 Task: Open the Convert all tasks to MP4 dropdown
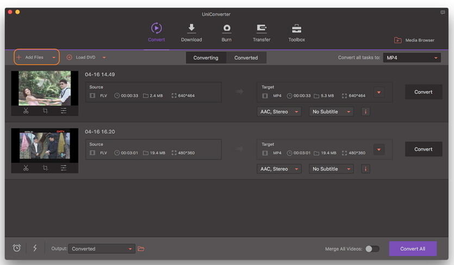pos(412,58)
